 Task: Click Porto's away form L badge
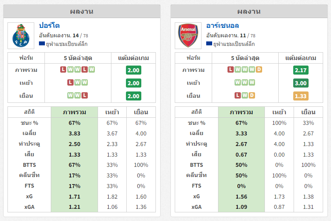pos(85,95)
